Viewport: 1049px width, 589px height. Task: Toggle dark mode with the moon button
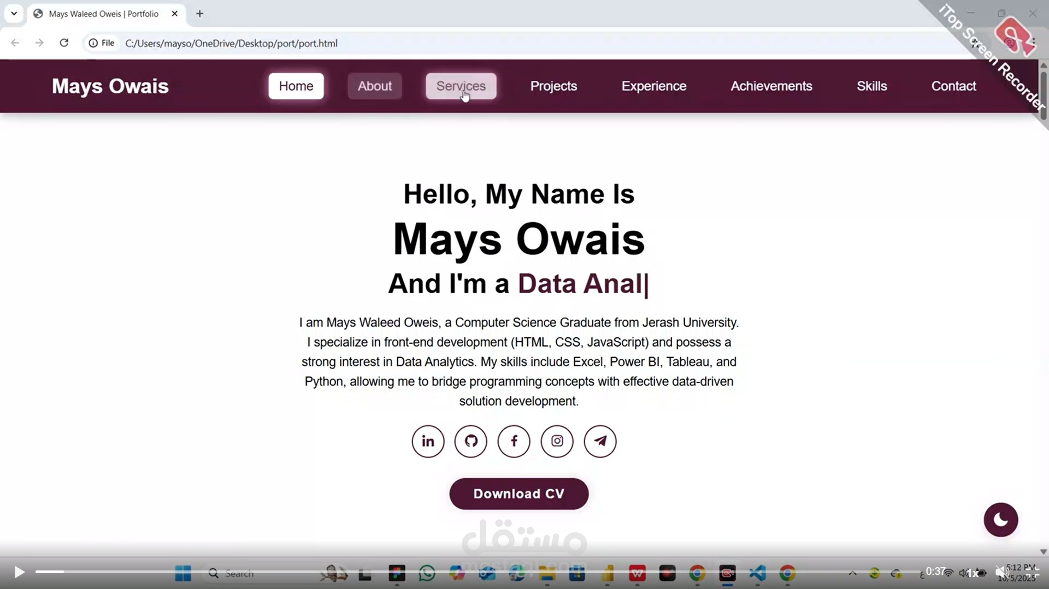click(x=1001, y=520)
